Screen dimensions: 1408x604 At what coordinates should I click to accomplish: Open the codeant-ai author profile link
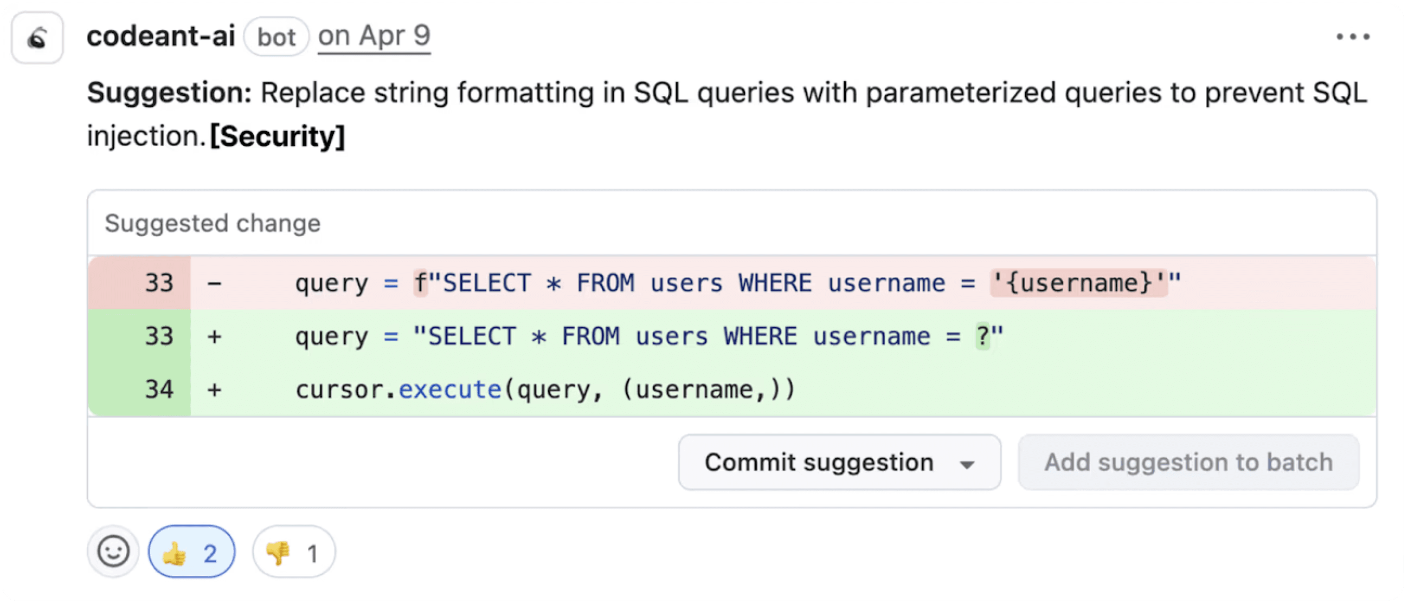point(160,37)
